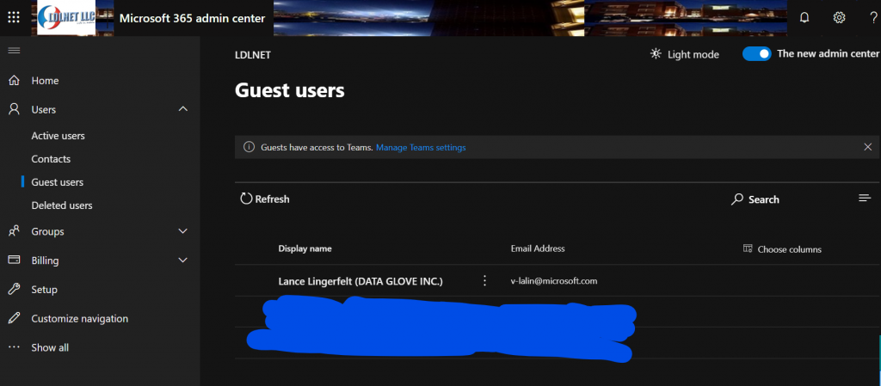This screenshot has height=386, width=881.
Task: Open the app launcher waffle grid
Action: (x=14, y=17)
